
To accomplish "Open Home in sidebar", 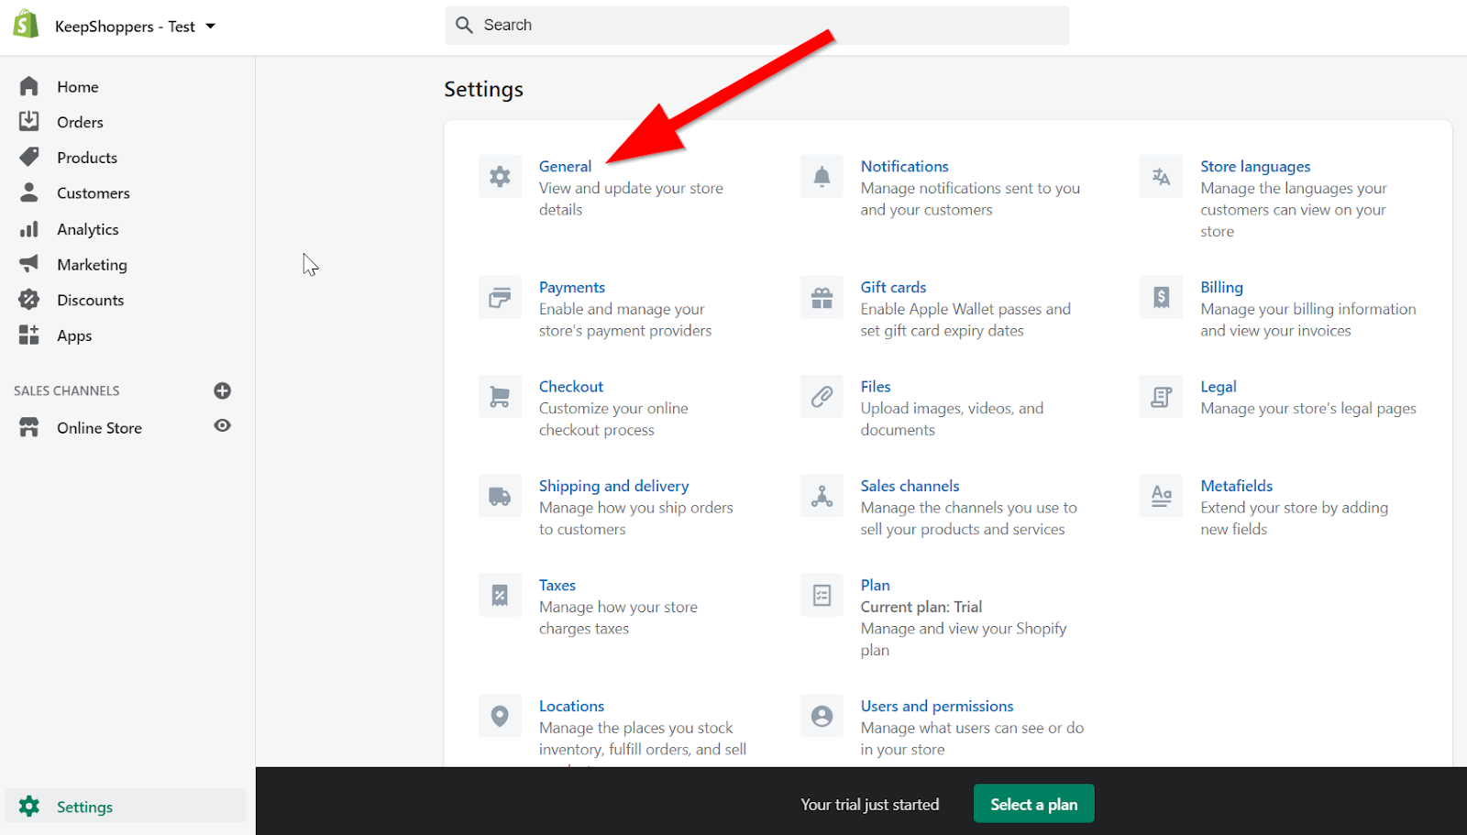I will 78,87.
